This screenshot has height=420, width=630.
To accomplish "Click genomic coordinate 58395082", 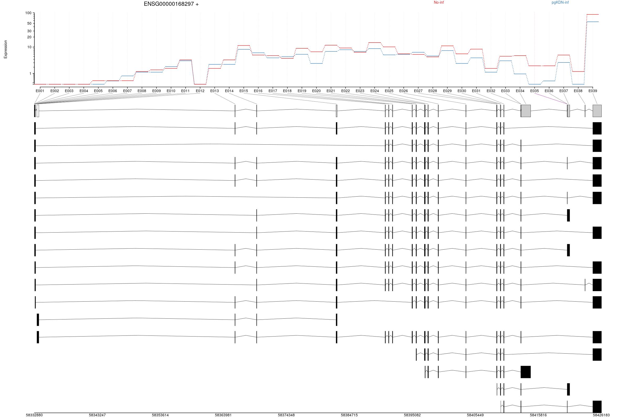I will 412,415.
